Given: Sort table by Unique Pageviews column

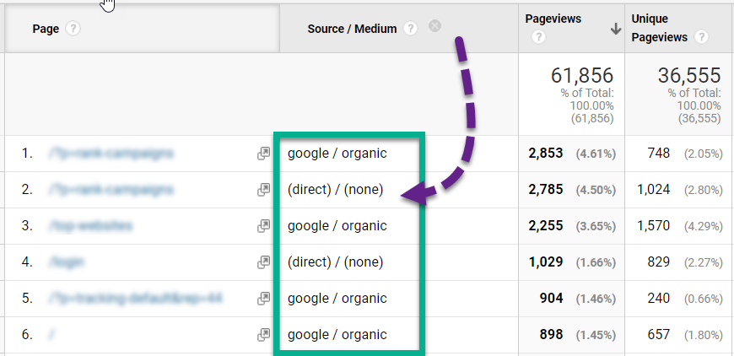Looking at the screenshot, I should [x=660, y=27].
